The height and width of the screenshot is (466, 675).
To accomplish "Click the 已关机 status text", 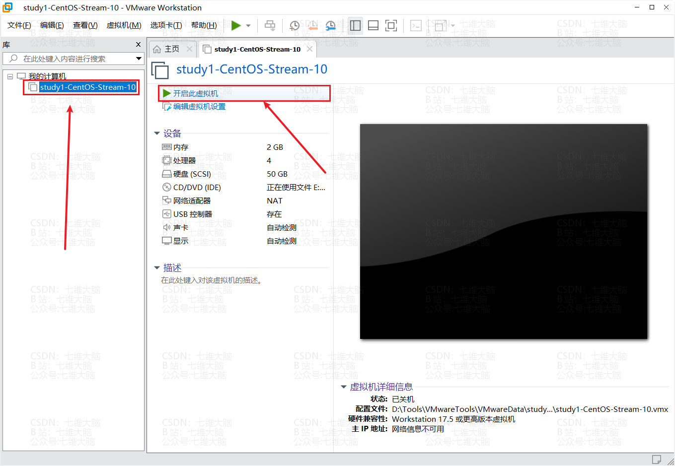I will coord(403,399).
